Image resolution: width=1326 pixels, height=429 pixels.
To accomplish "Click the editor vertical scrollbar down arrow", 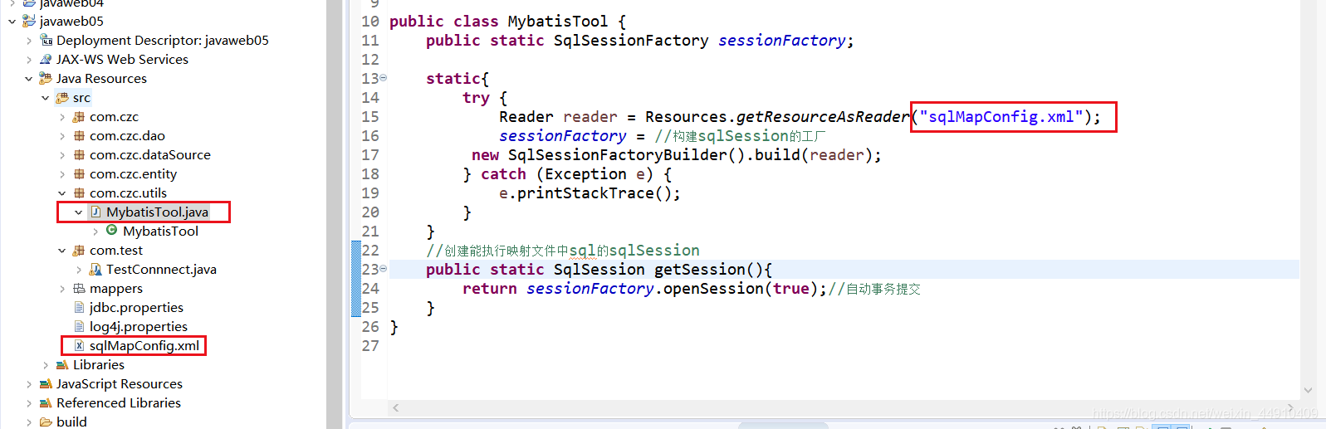I will [1308, 390].
